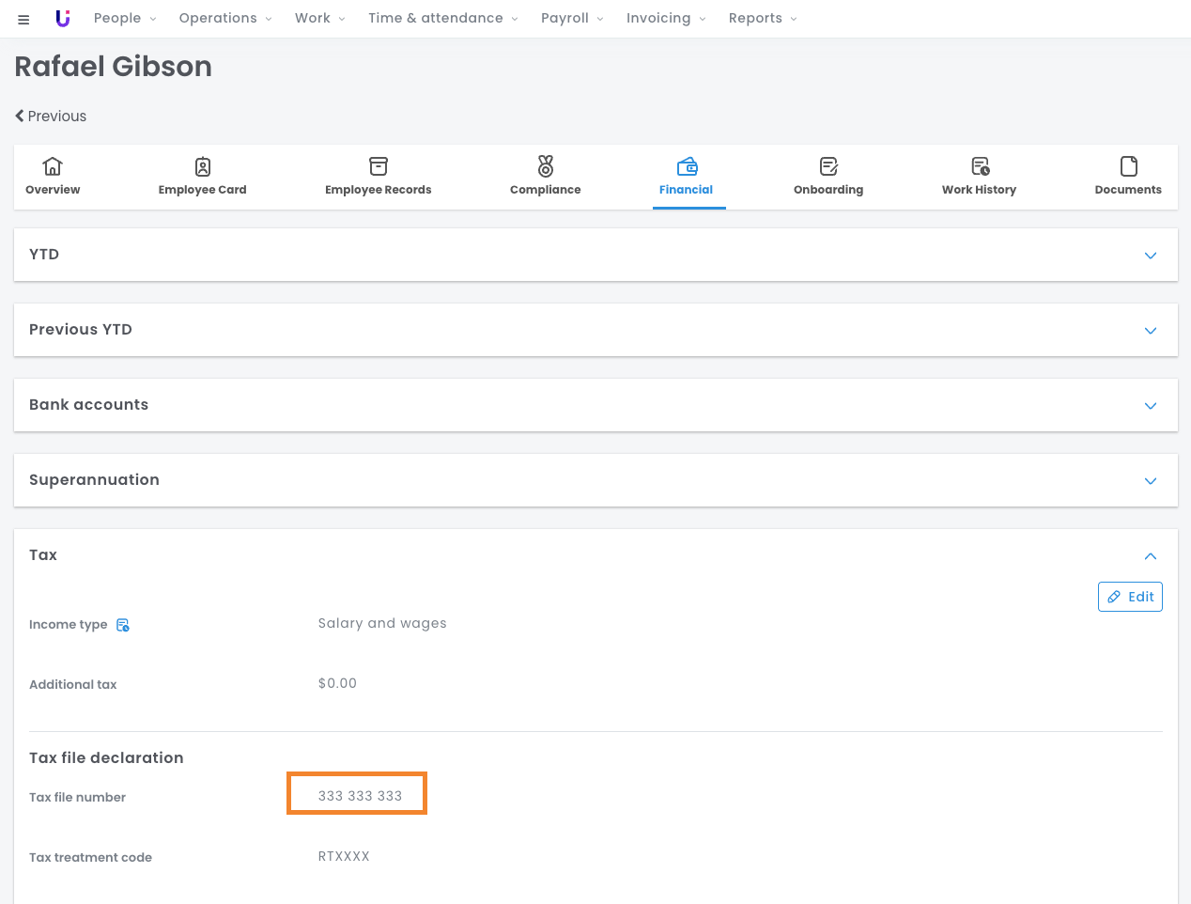The height and width of the screenshot is (904, 1191).
Task: Select the Employee Records archive icon
Action: click(x=379, y=166)
